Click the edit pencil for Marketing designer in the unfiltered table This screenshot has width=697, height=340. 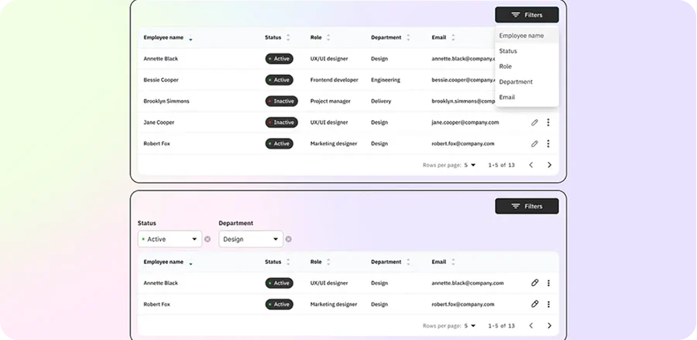(x=534, y=143)
